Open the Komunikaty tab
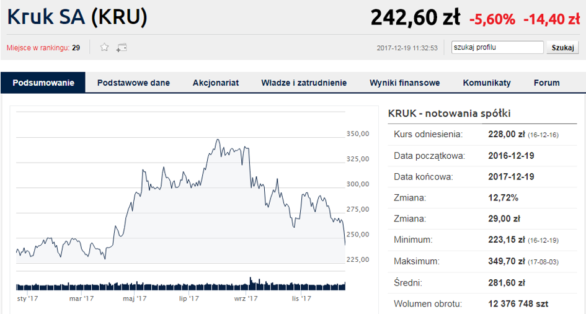Image resolution: width=586 pixels, height=314 pixels. click(x=487, y=83)
